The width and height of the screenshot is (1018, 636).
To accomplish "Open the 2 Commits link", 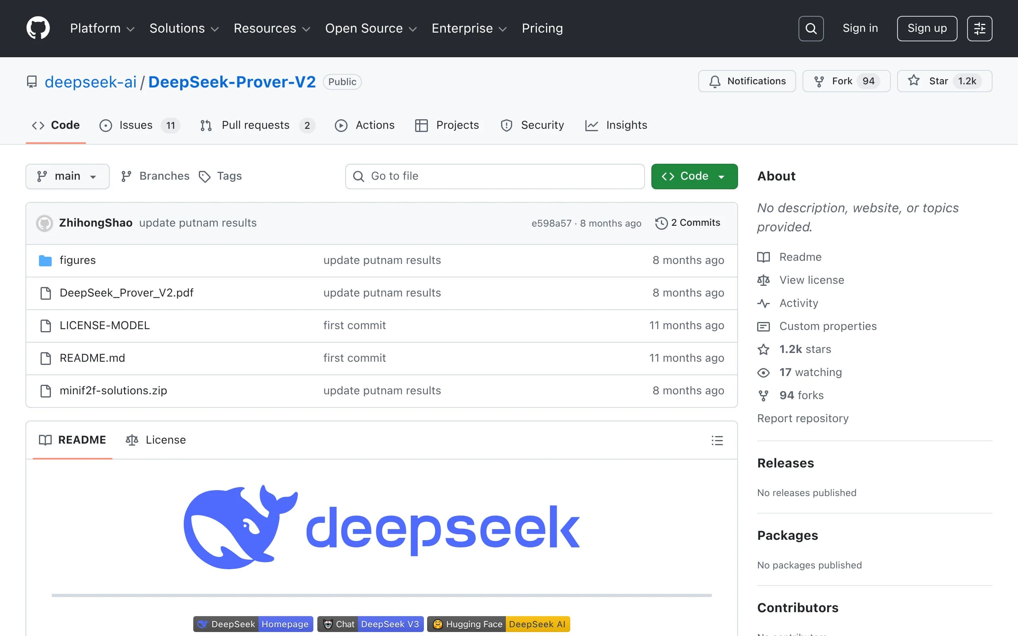I will [x=688, y=223].
